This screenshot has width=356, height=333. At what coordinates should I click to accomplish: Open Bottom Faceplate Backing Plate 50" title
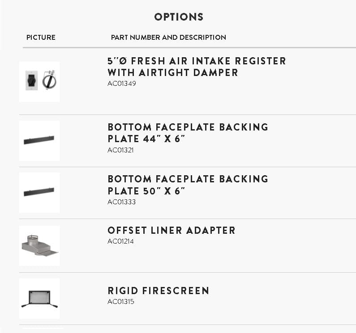pos(188,185)
